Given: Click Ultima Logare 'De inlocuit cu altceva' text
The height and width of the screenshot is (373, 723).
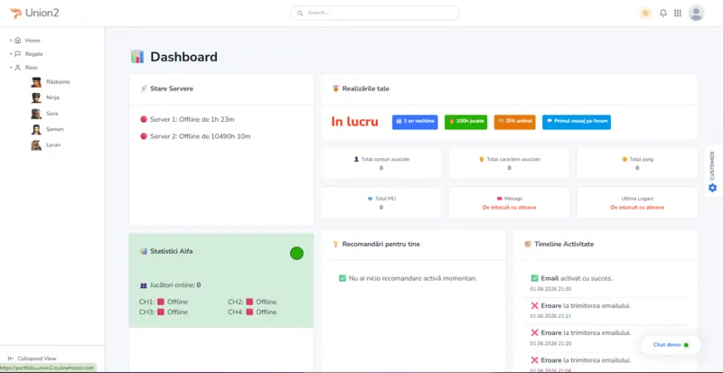Looking at the screenshot, I should pyautogui.click(x=637, y=208).
